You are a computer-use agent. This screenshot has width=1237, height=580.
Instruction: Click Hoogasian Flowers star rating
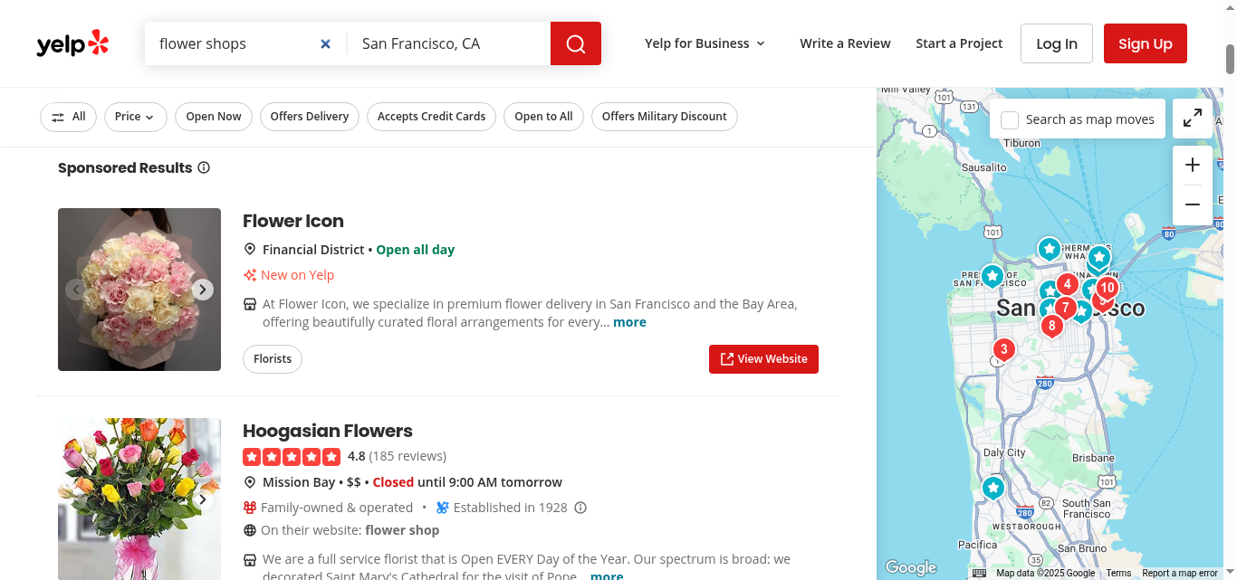(292, 456)
